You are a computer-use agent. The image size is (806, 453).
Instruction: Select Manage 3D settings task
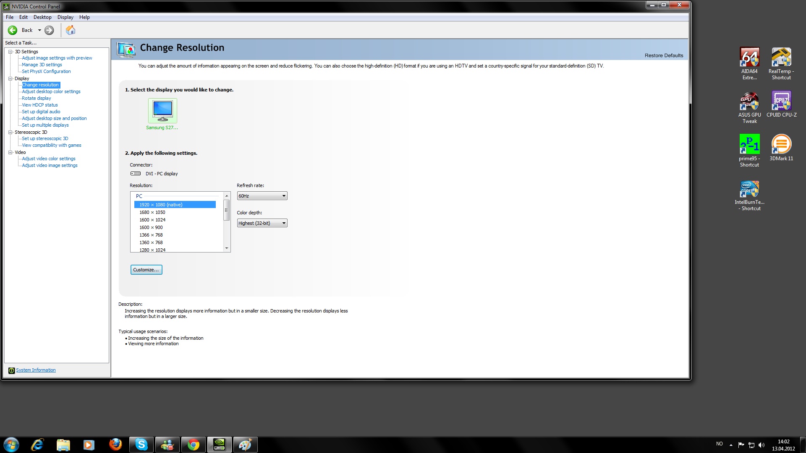click(x=42, y=65)
